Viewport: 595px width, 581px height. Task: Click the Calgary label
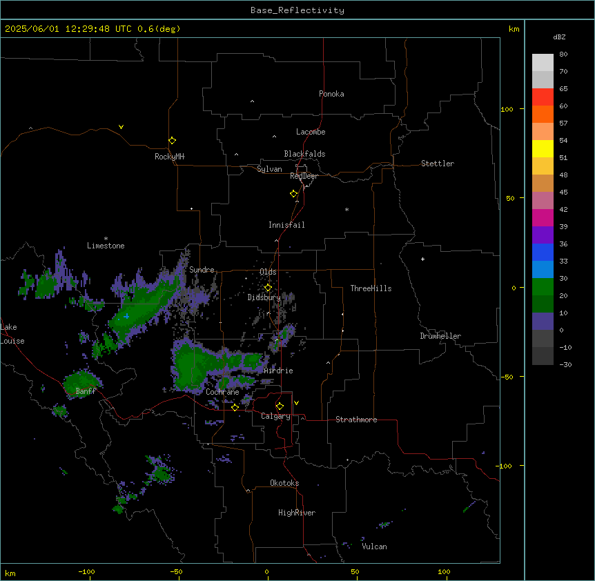(x=275, y=416)
